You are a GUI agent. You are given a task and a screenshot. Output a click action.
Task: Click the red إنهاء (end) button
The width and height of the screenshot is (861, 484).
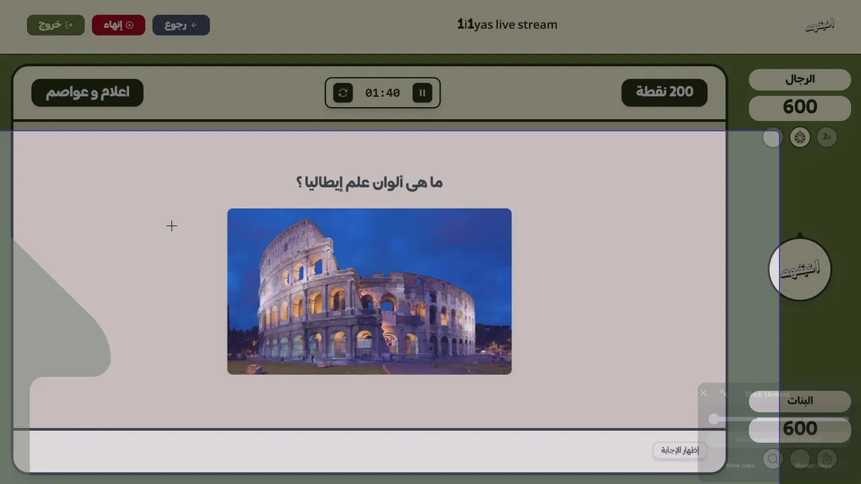click(x=118, y=25)
